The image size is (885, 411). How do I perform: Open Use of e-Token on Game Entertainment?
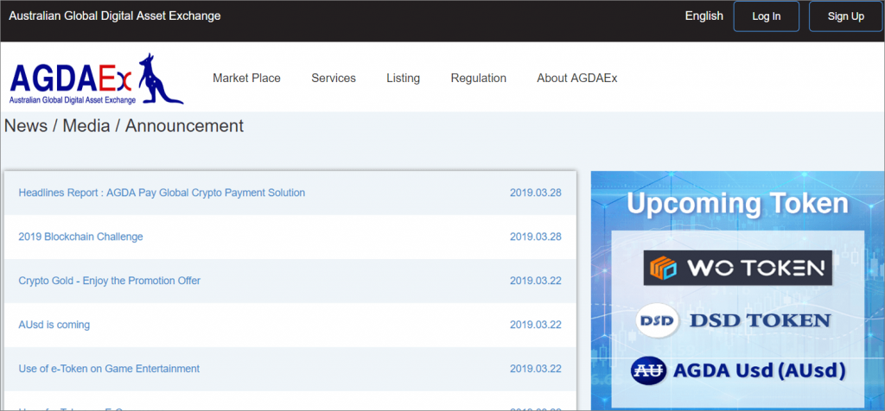(x=109, y=369)
